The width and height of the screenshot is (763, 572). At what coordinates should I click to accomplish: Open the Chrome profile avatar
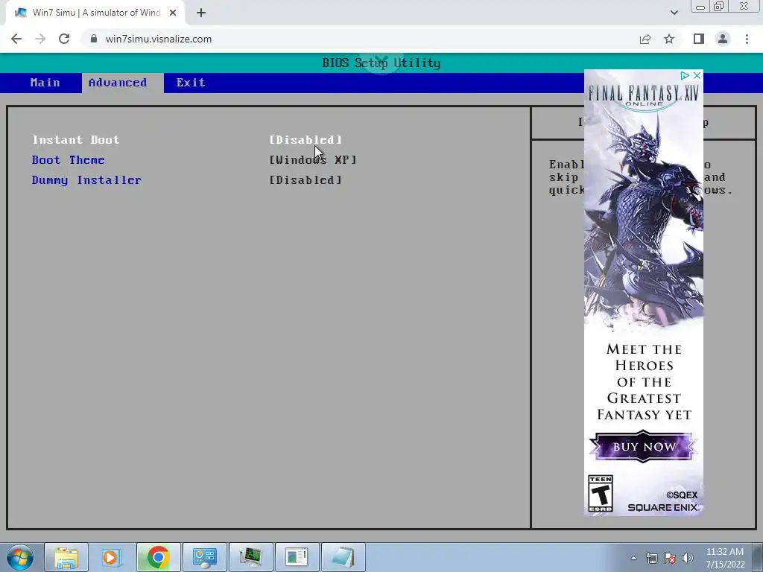pyautogui.click(x=723, y=39)
